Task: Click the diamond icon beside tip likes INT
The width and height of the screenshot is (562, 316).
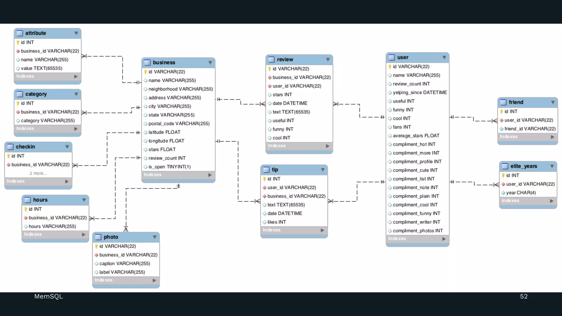Action: pyautogui.click(x=265, y=222)
